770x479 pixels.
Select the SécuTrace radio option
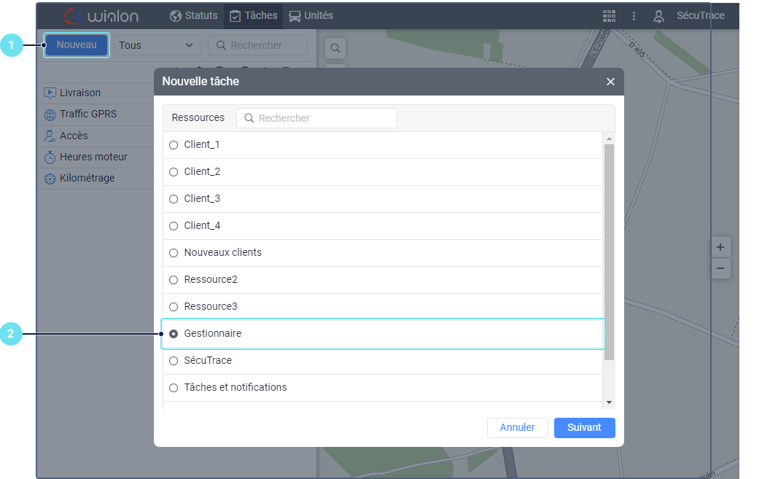[x=174, y=361]
